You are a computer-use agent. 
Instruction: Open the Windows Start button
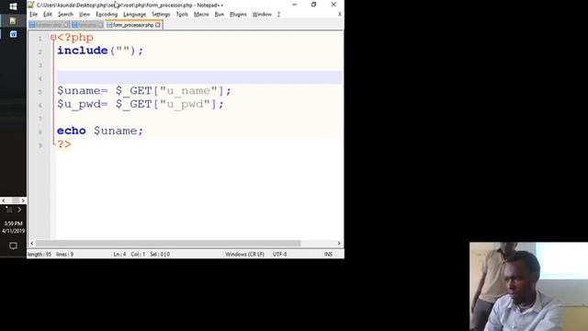[x=13, y=6]
